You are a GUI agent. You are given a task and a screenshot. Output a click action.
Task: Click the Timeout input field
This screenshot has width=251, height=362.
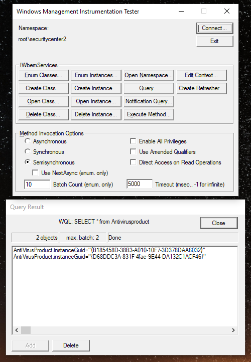[x=140, y=184]
